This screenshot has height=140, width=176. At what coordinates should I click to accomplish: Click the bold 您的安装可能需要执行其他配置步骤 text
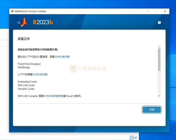coord(38,49)
